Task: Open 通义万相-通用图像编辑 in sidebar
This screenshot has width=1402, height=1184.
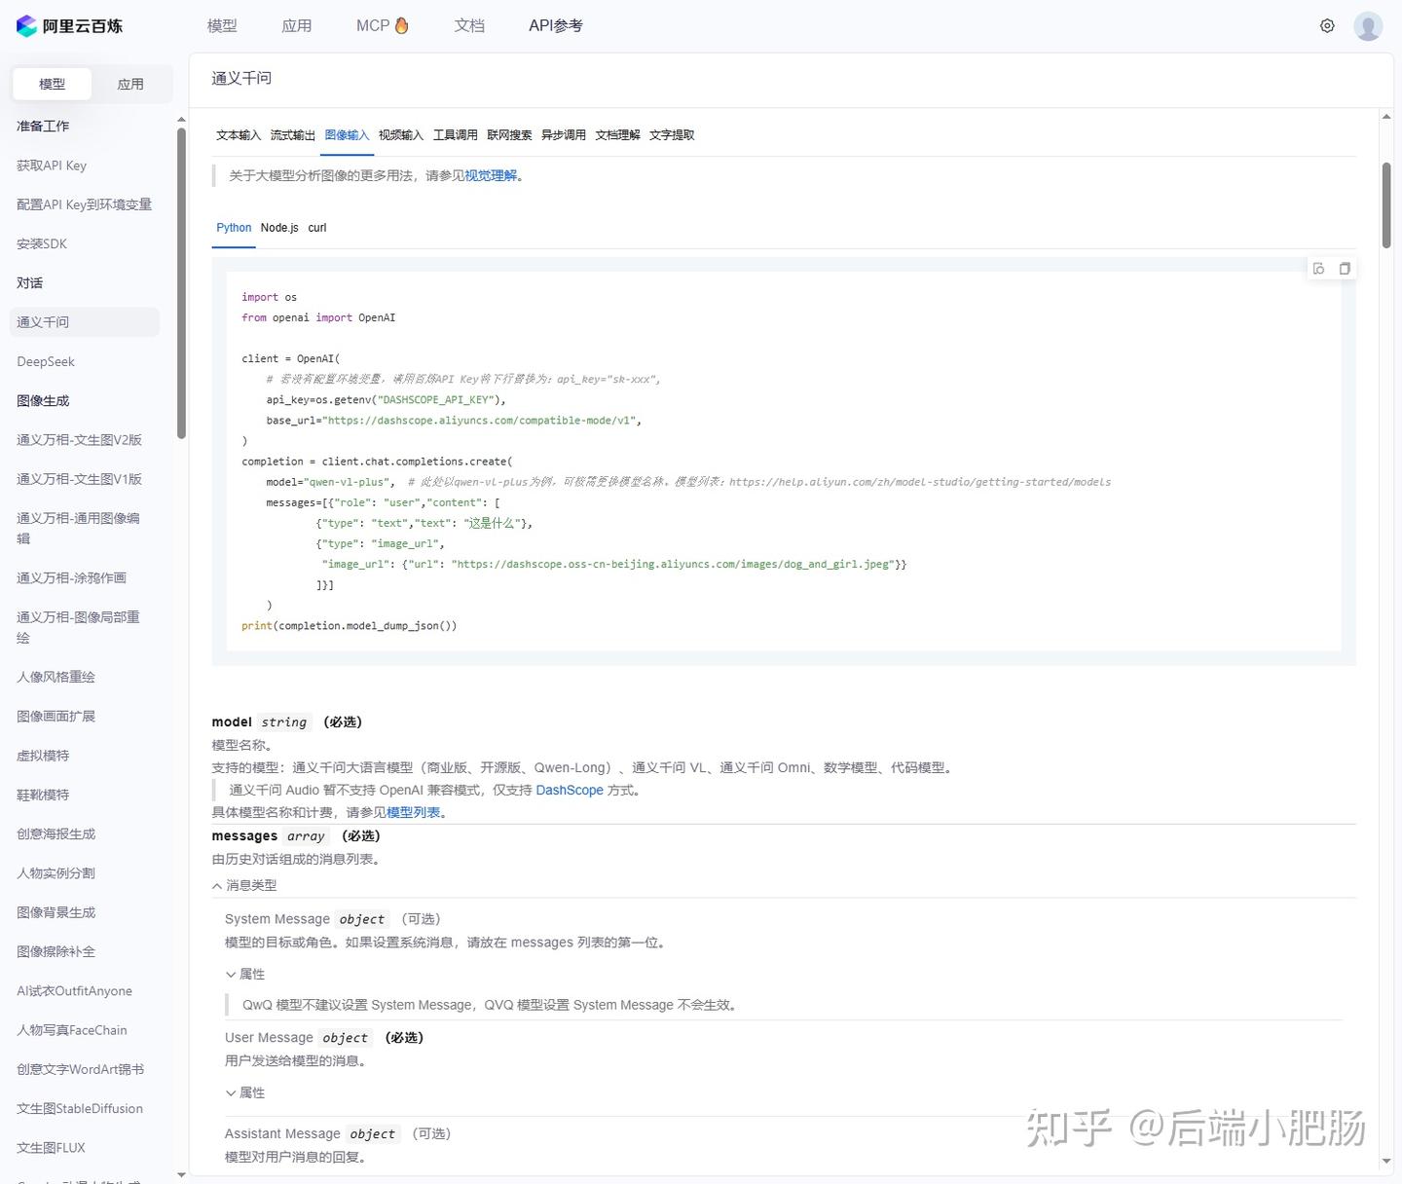Action: coord(78,529)
